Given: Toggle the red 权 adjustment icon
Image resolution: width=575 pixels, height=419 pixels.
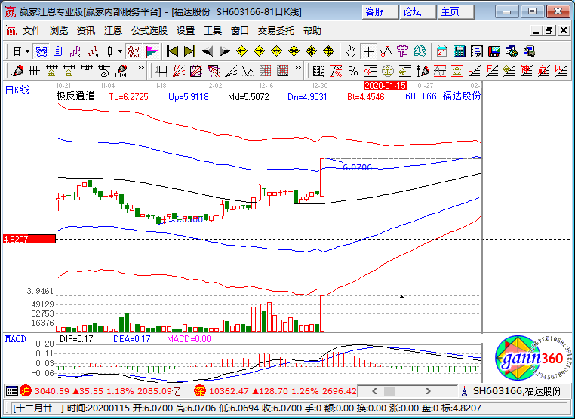Looking at the screenshot, I should (134, 51).
